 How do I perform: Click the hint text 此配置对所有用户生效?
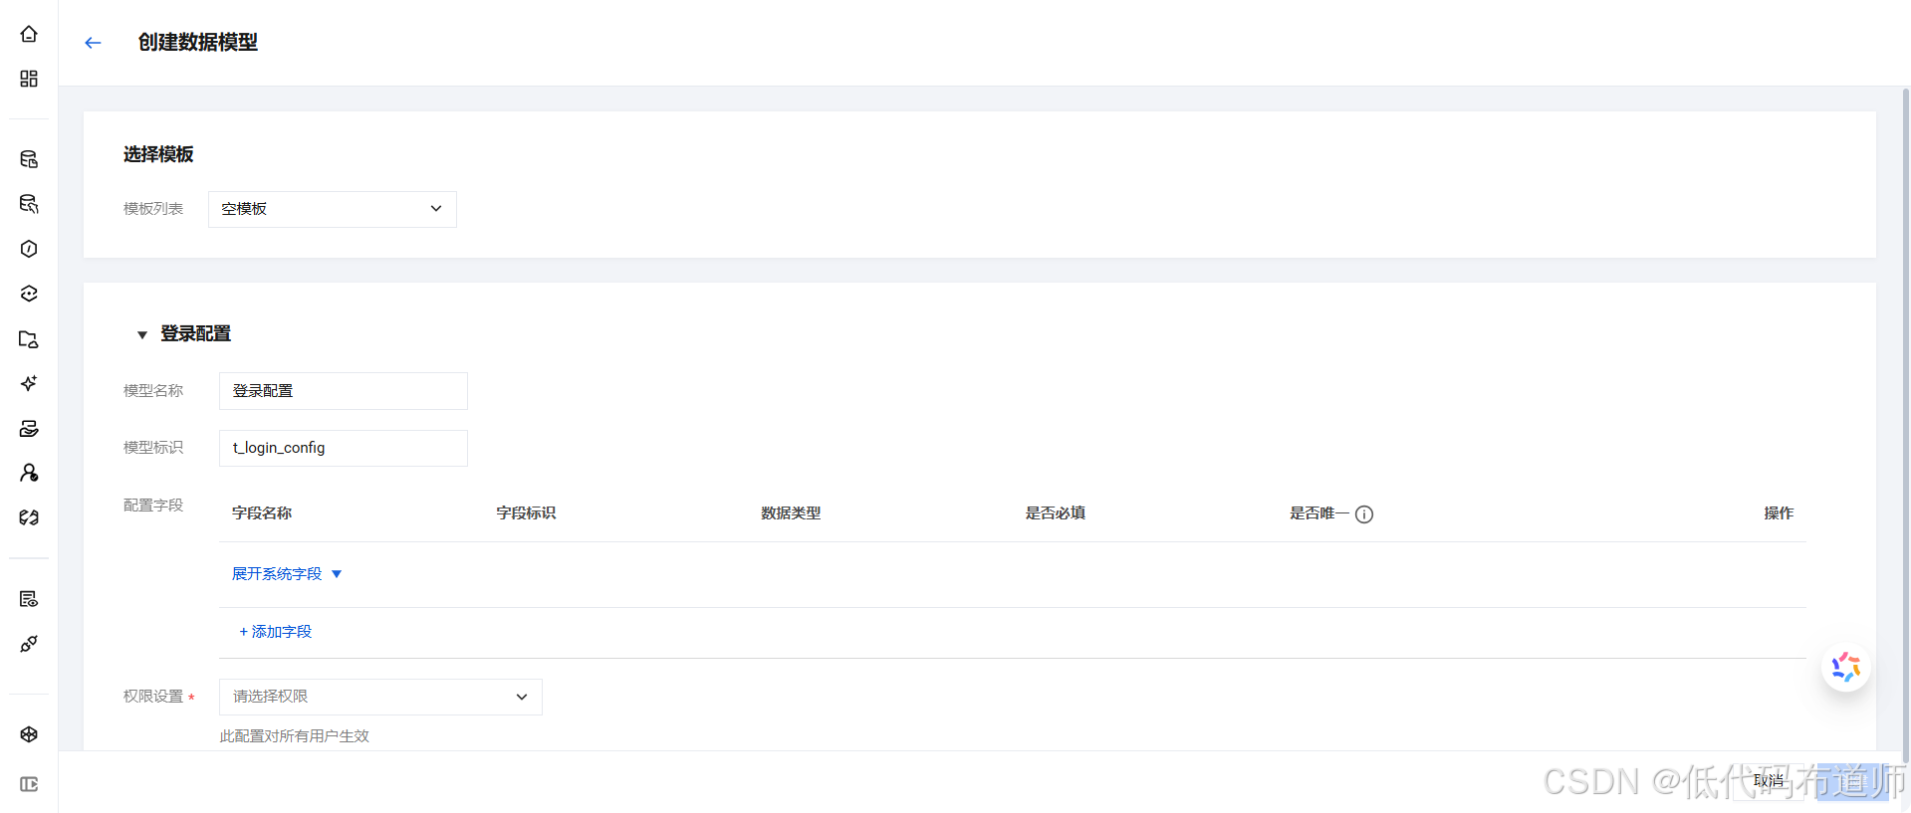(x=295, y=736)
